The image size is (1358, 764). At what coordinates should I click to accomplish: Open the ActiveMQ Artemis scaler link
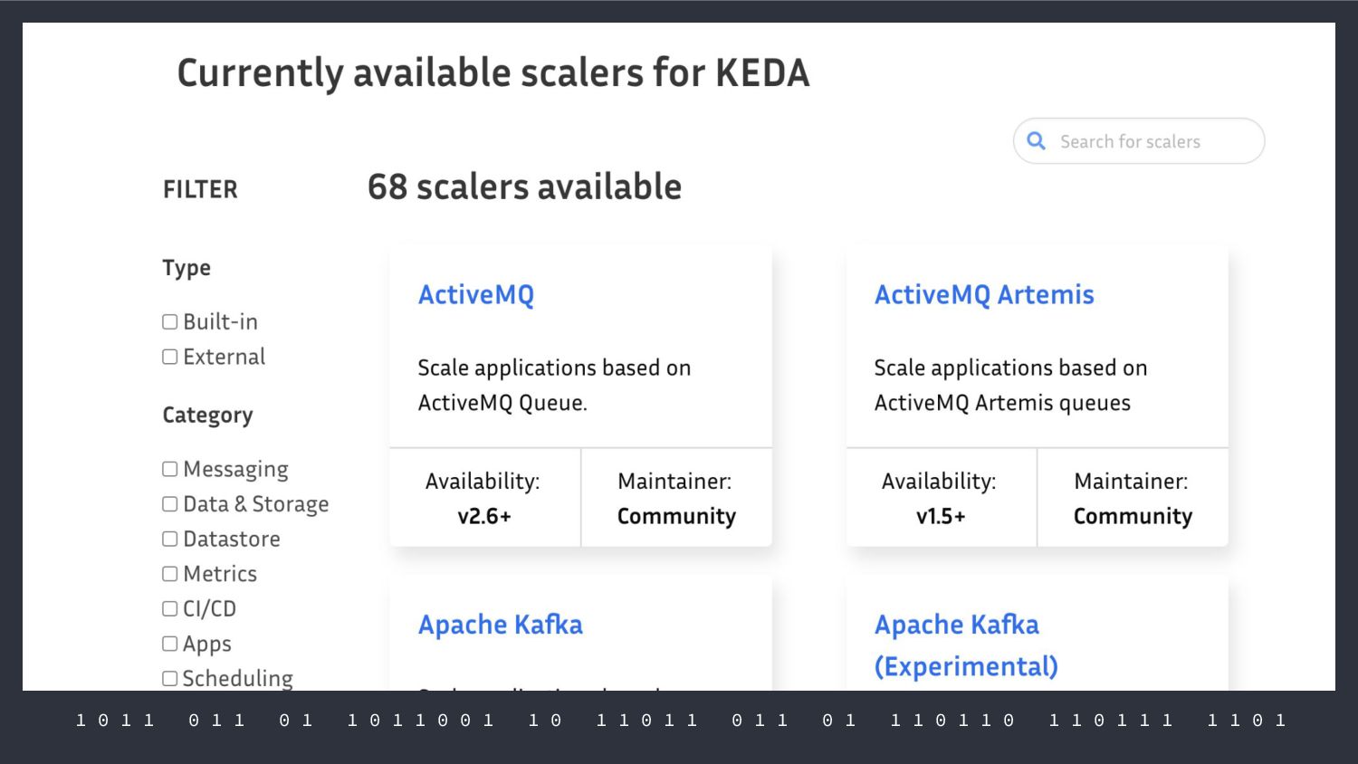(984, 295)
